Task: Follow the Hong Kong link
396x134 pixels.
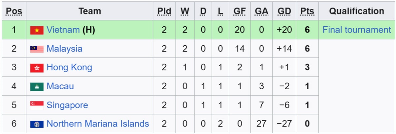Action: click(x=69, y=68)
